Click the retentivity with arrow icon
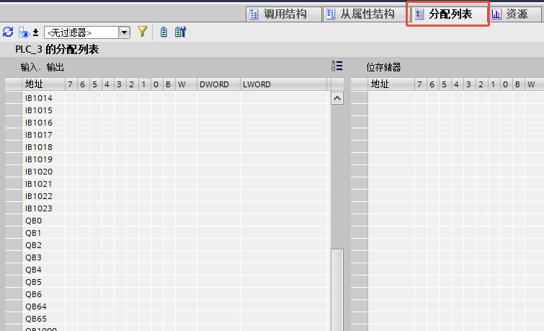This screenshot has width=544, height=331. 180,32
